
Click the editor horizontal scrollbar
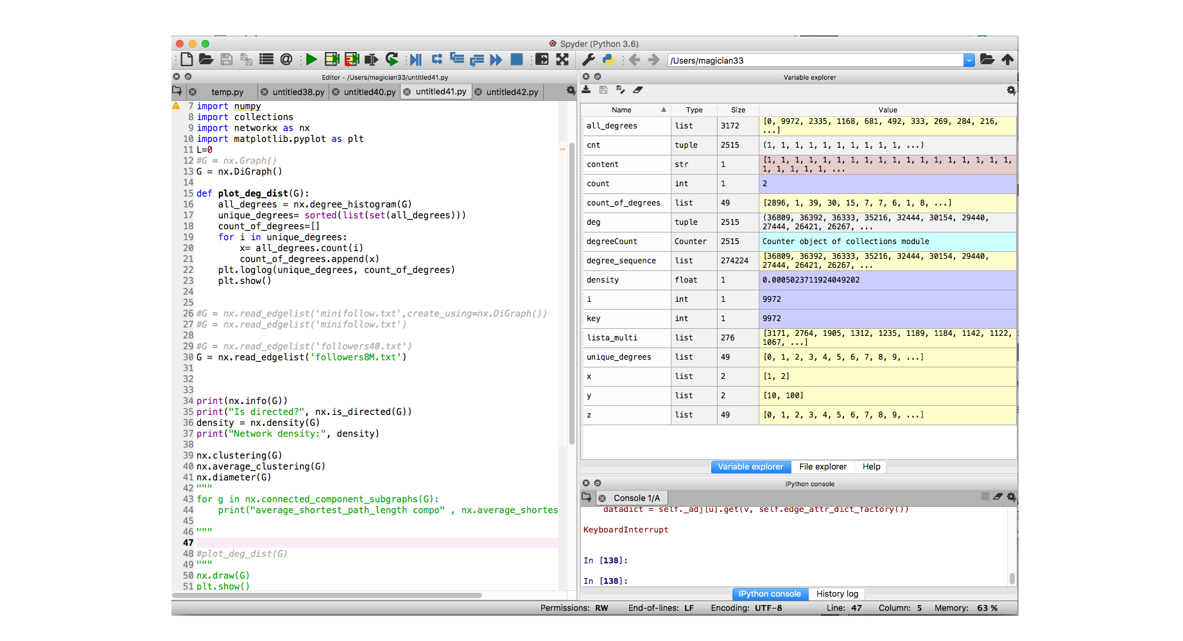click(x=327, y=595)
